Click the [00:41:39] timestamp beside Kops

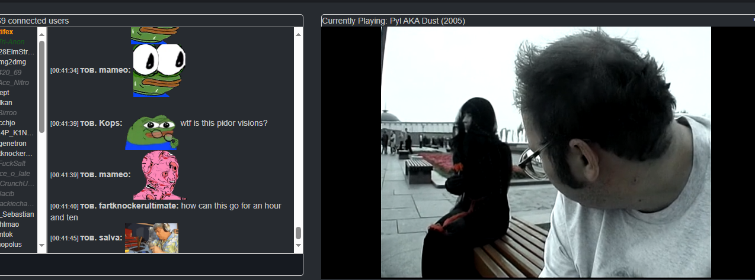(64, 124)
